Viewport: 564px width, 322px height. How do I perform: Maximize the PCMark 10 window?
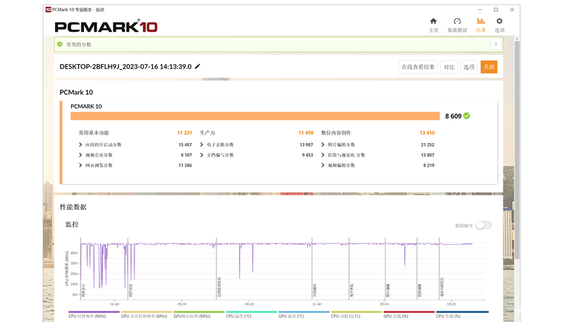pos(496,10)
